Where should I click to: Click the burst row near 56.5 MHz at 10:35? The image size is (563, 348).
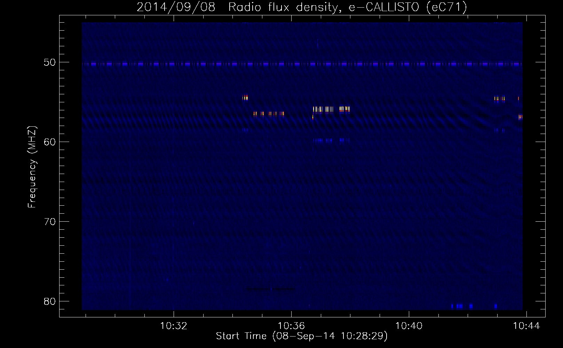tap(269, 113)
